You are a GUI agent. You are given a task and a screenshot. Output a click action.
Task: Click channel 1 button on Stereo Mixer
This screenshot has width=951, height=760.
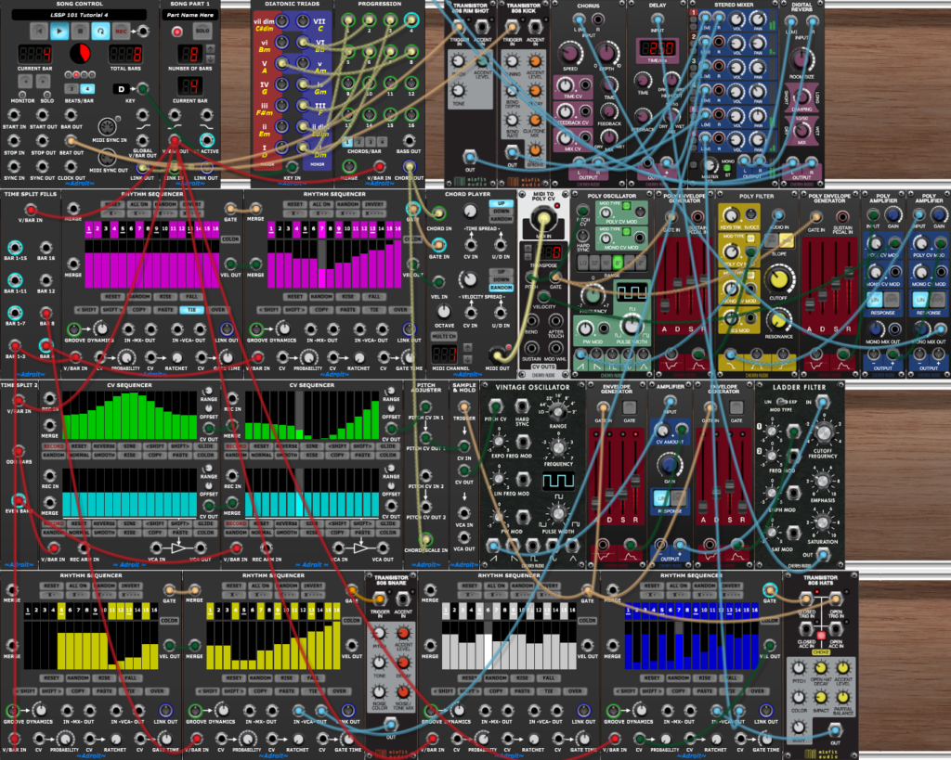pos(693,12)
